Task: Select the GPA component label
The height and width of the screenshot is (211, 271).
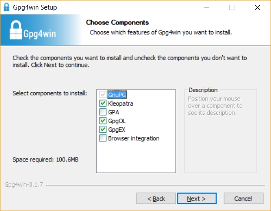Action: 114,112
